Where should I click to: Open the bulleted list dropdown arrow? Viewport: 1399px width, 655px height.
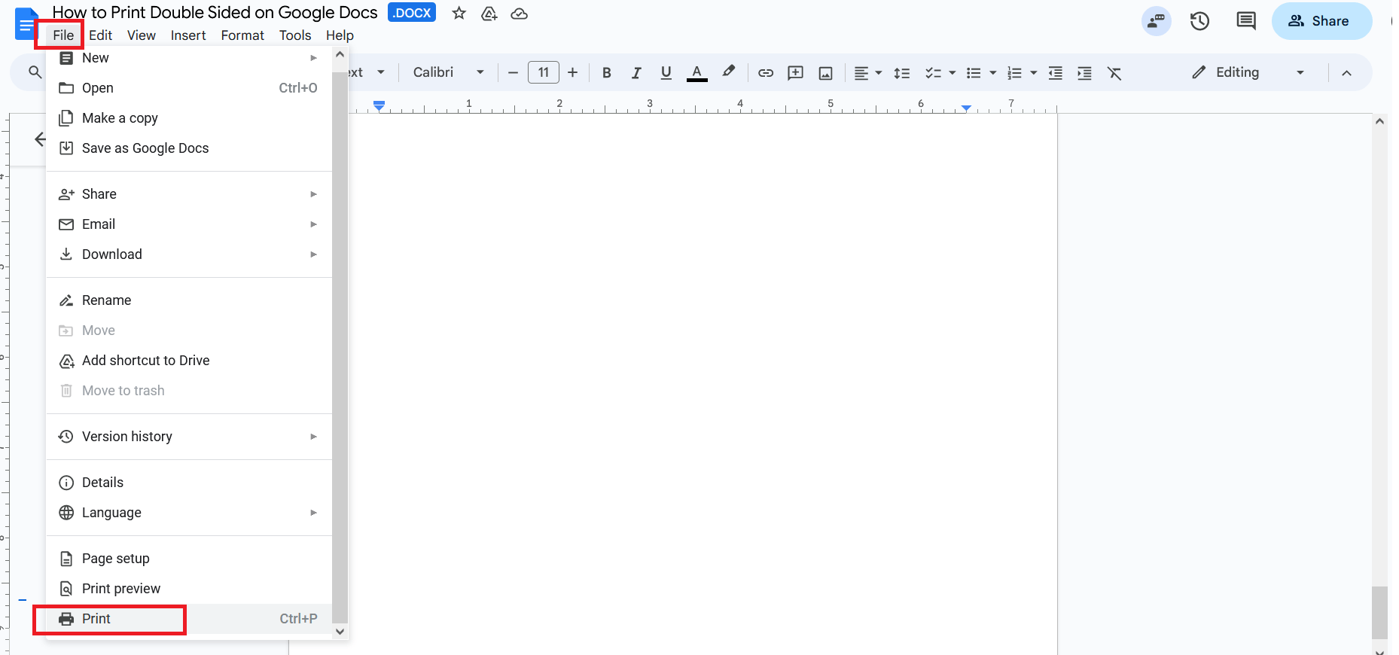pyautogui.click(x=993, y=73)
